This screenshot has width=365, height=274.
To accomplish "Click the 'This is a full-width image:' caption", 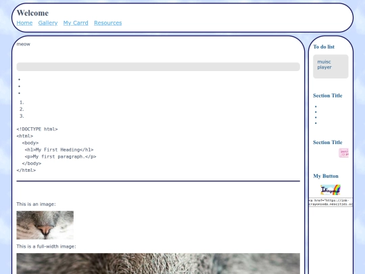I will coord(46,246).
